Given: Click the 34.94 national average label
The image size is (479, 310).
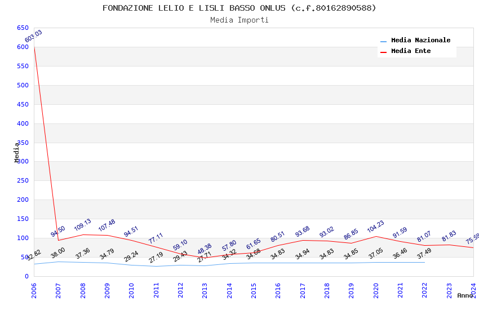Looking at the screenshot, I should [x=303, y=254].
